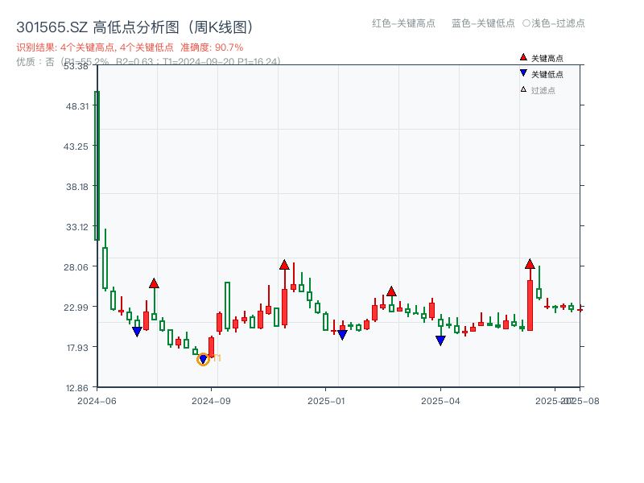
Task: Click the blue key-low marker near 2025-04
Action: tap(440, 340)
